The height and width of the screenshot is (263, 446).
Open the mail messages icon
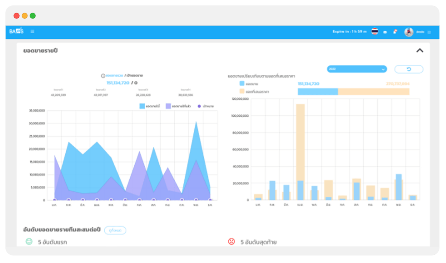coord(385,32)
